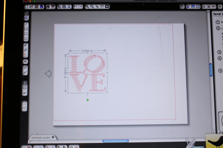
Task: Select the Cut scissors icon
Action: pos(69,6)
